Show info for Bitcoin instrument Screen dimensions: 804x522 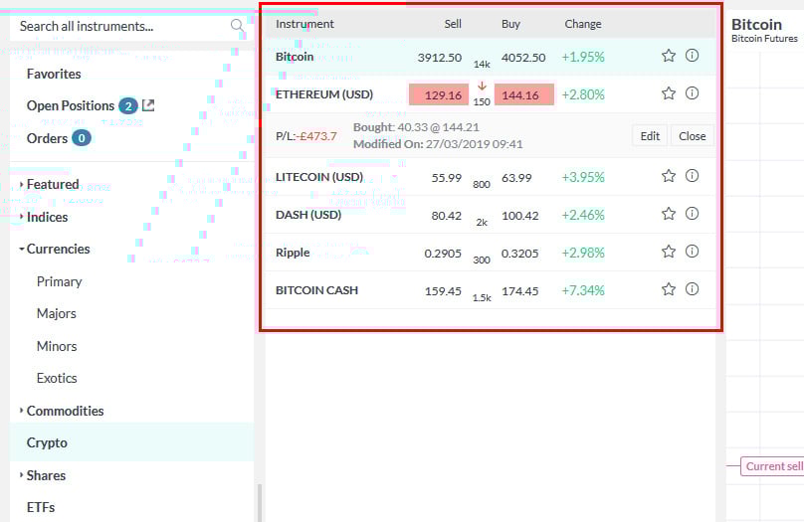click(x=692, y=56)
